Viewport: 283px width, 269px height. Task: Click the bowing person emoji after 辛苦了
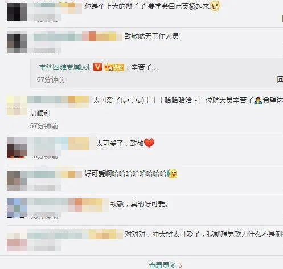tap(258, 100)
